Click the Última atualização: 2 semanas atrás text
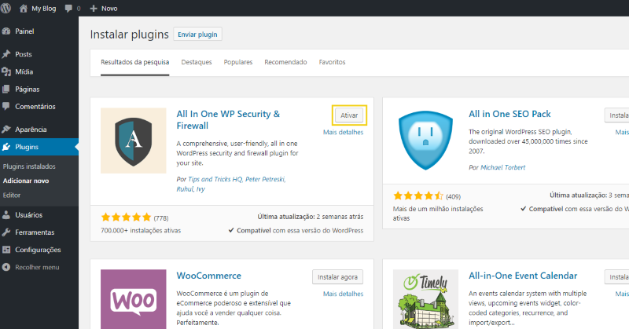 click(x=311, y=217)
